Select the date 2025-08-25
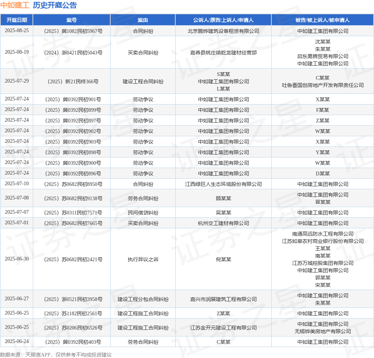Image resolution: width=374 pixels, height=358 pixels. (17, 31)
